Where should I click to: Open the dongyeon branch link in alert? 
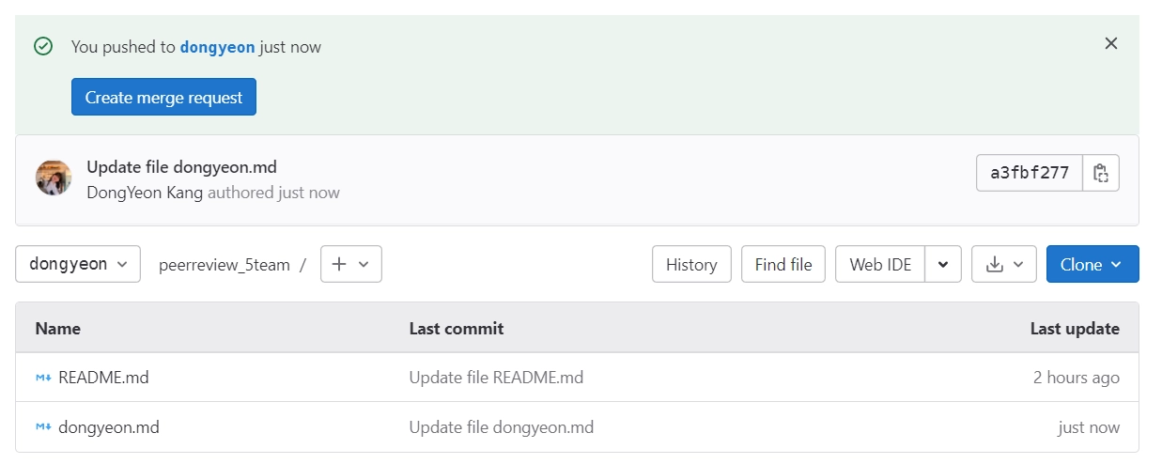click(x=217, y=46)
